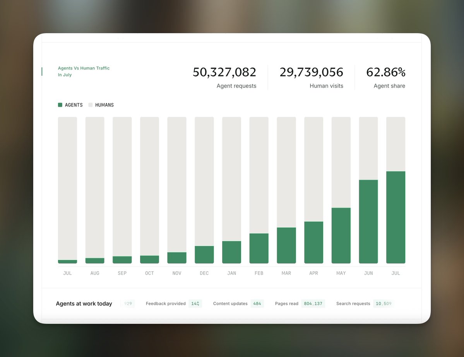Click the OCT axis label
Screen dimensions: 464x357
tap(149, 273)
